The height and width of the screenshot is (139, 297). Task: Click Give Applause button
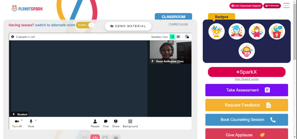click(x=247, y=134)
